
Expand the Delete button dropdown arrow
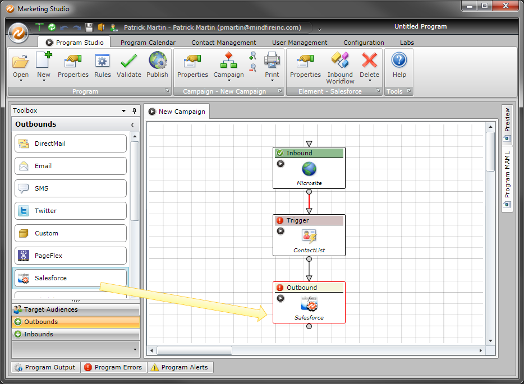pyautogui.click(x=370, y=81)
